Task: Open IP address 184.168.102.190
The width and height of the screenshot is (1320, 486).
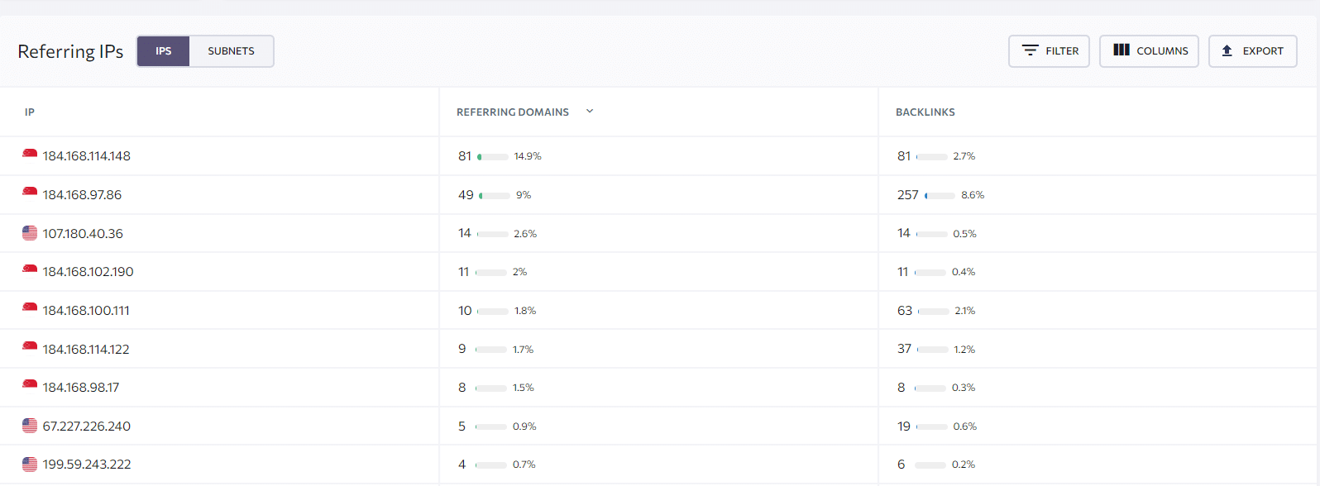Action: [x=88, y=272]
